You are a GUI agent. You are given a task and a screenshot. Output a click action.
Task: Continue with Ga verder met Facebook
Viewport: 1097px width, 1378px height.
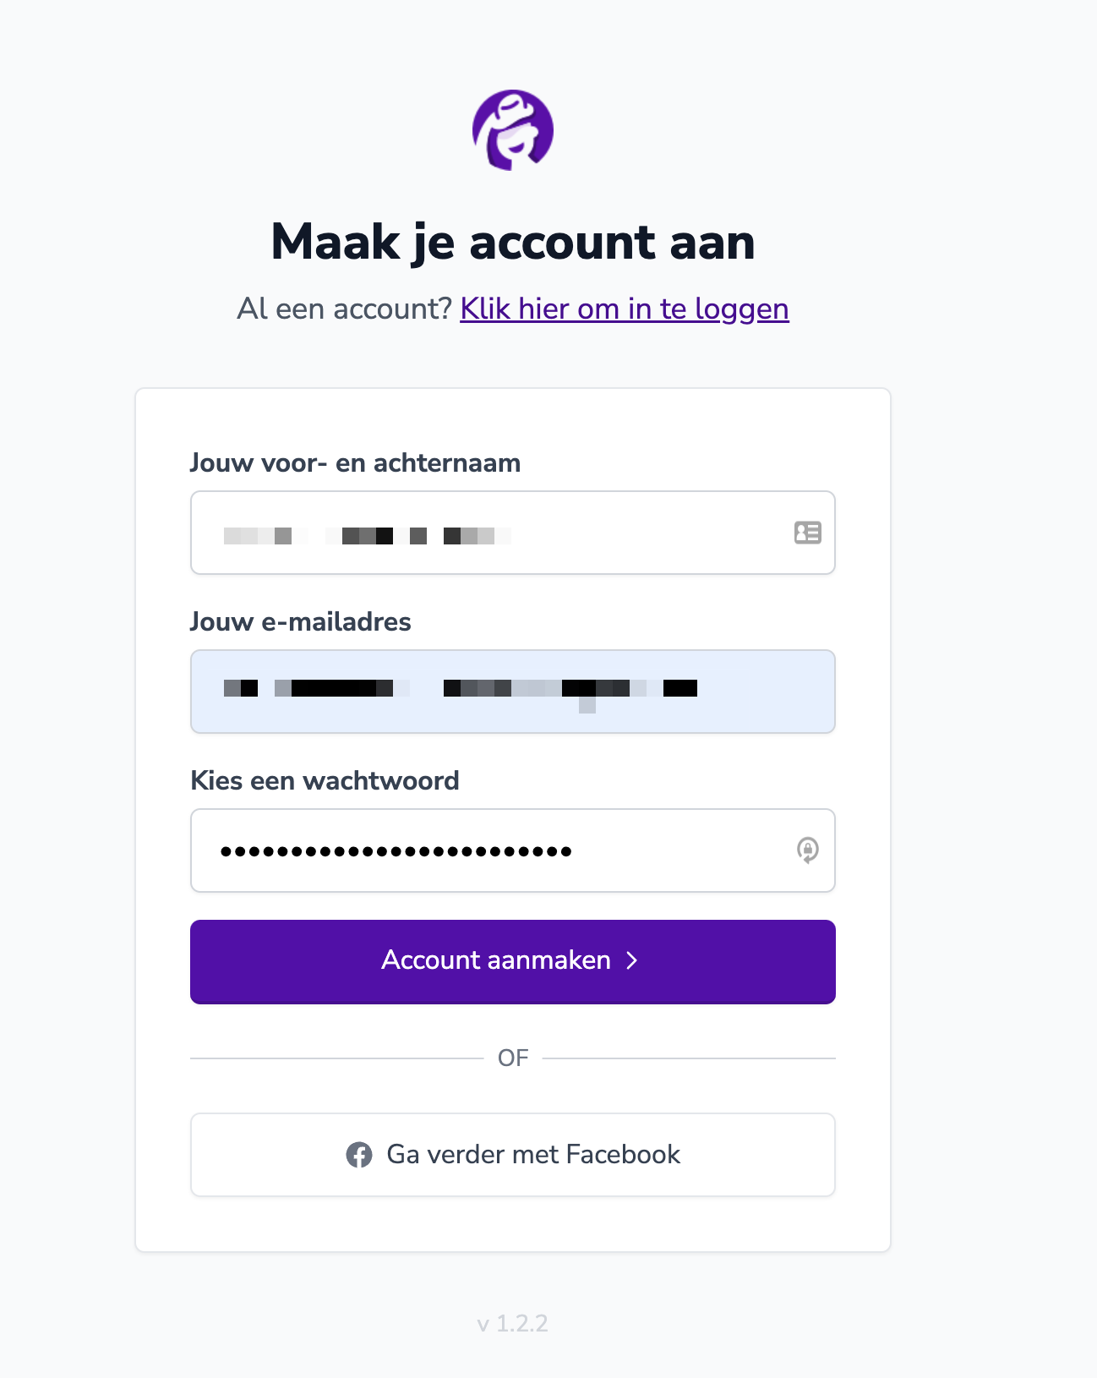click(513, 1155)
